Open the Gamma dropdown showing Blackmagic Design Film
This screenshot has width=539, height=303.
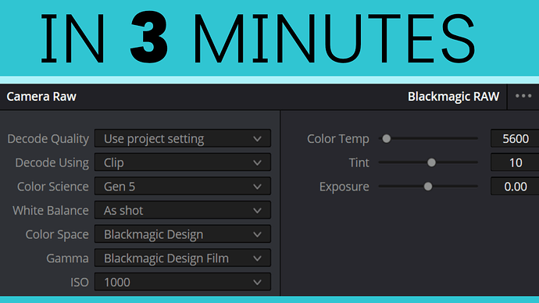pos(183,258)
